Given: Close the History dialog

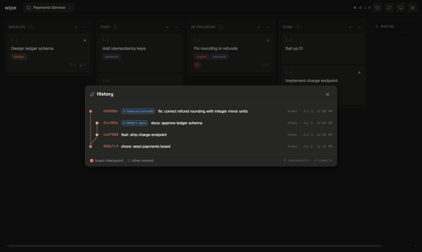Looking at the screenshot, I should (328, 94).
